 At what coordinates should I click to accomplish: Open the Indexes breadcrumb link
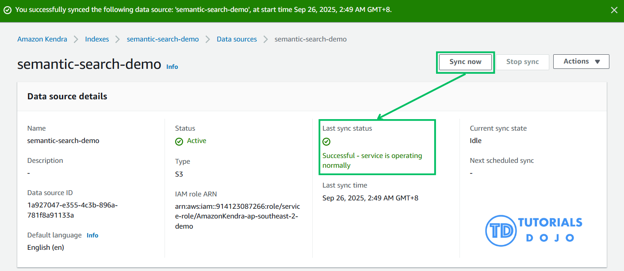point(97,39)
